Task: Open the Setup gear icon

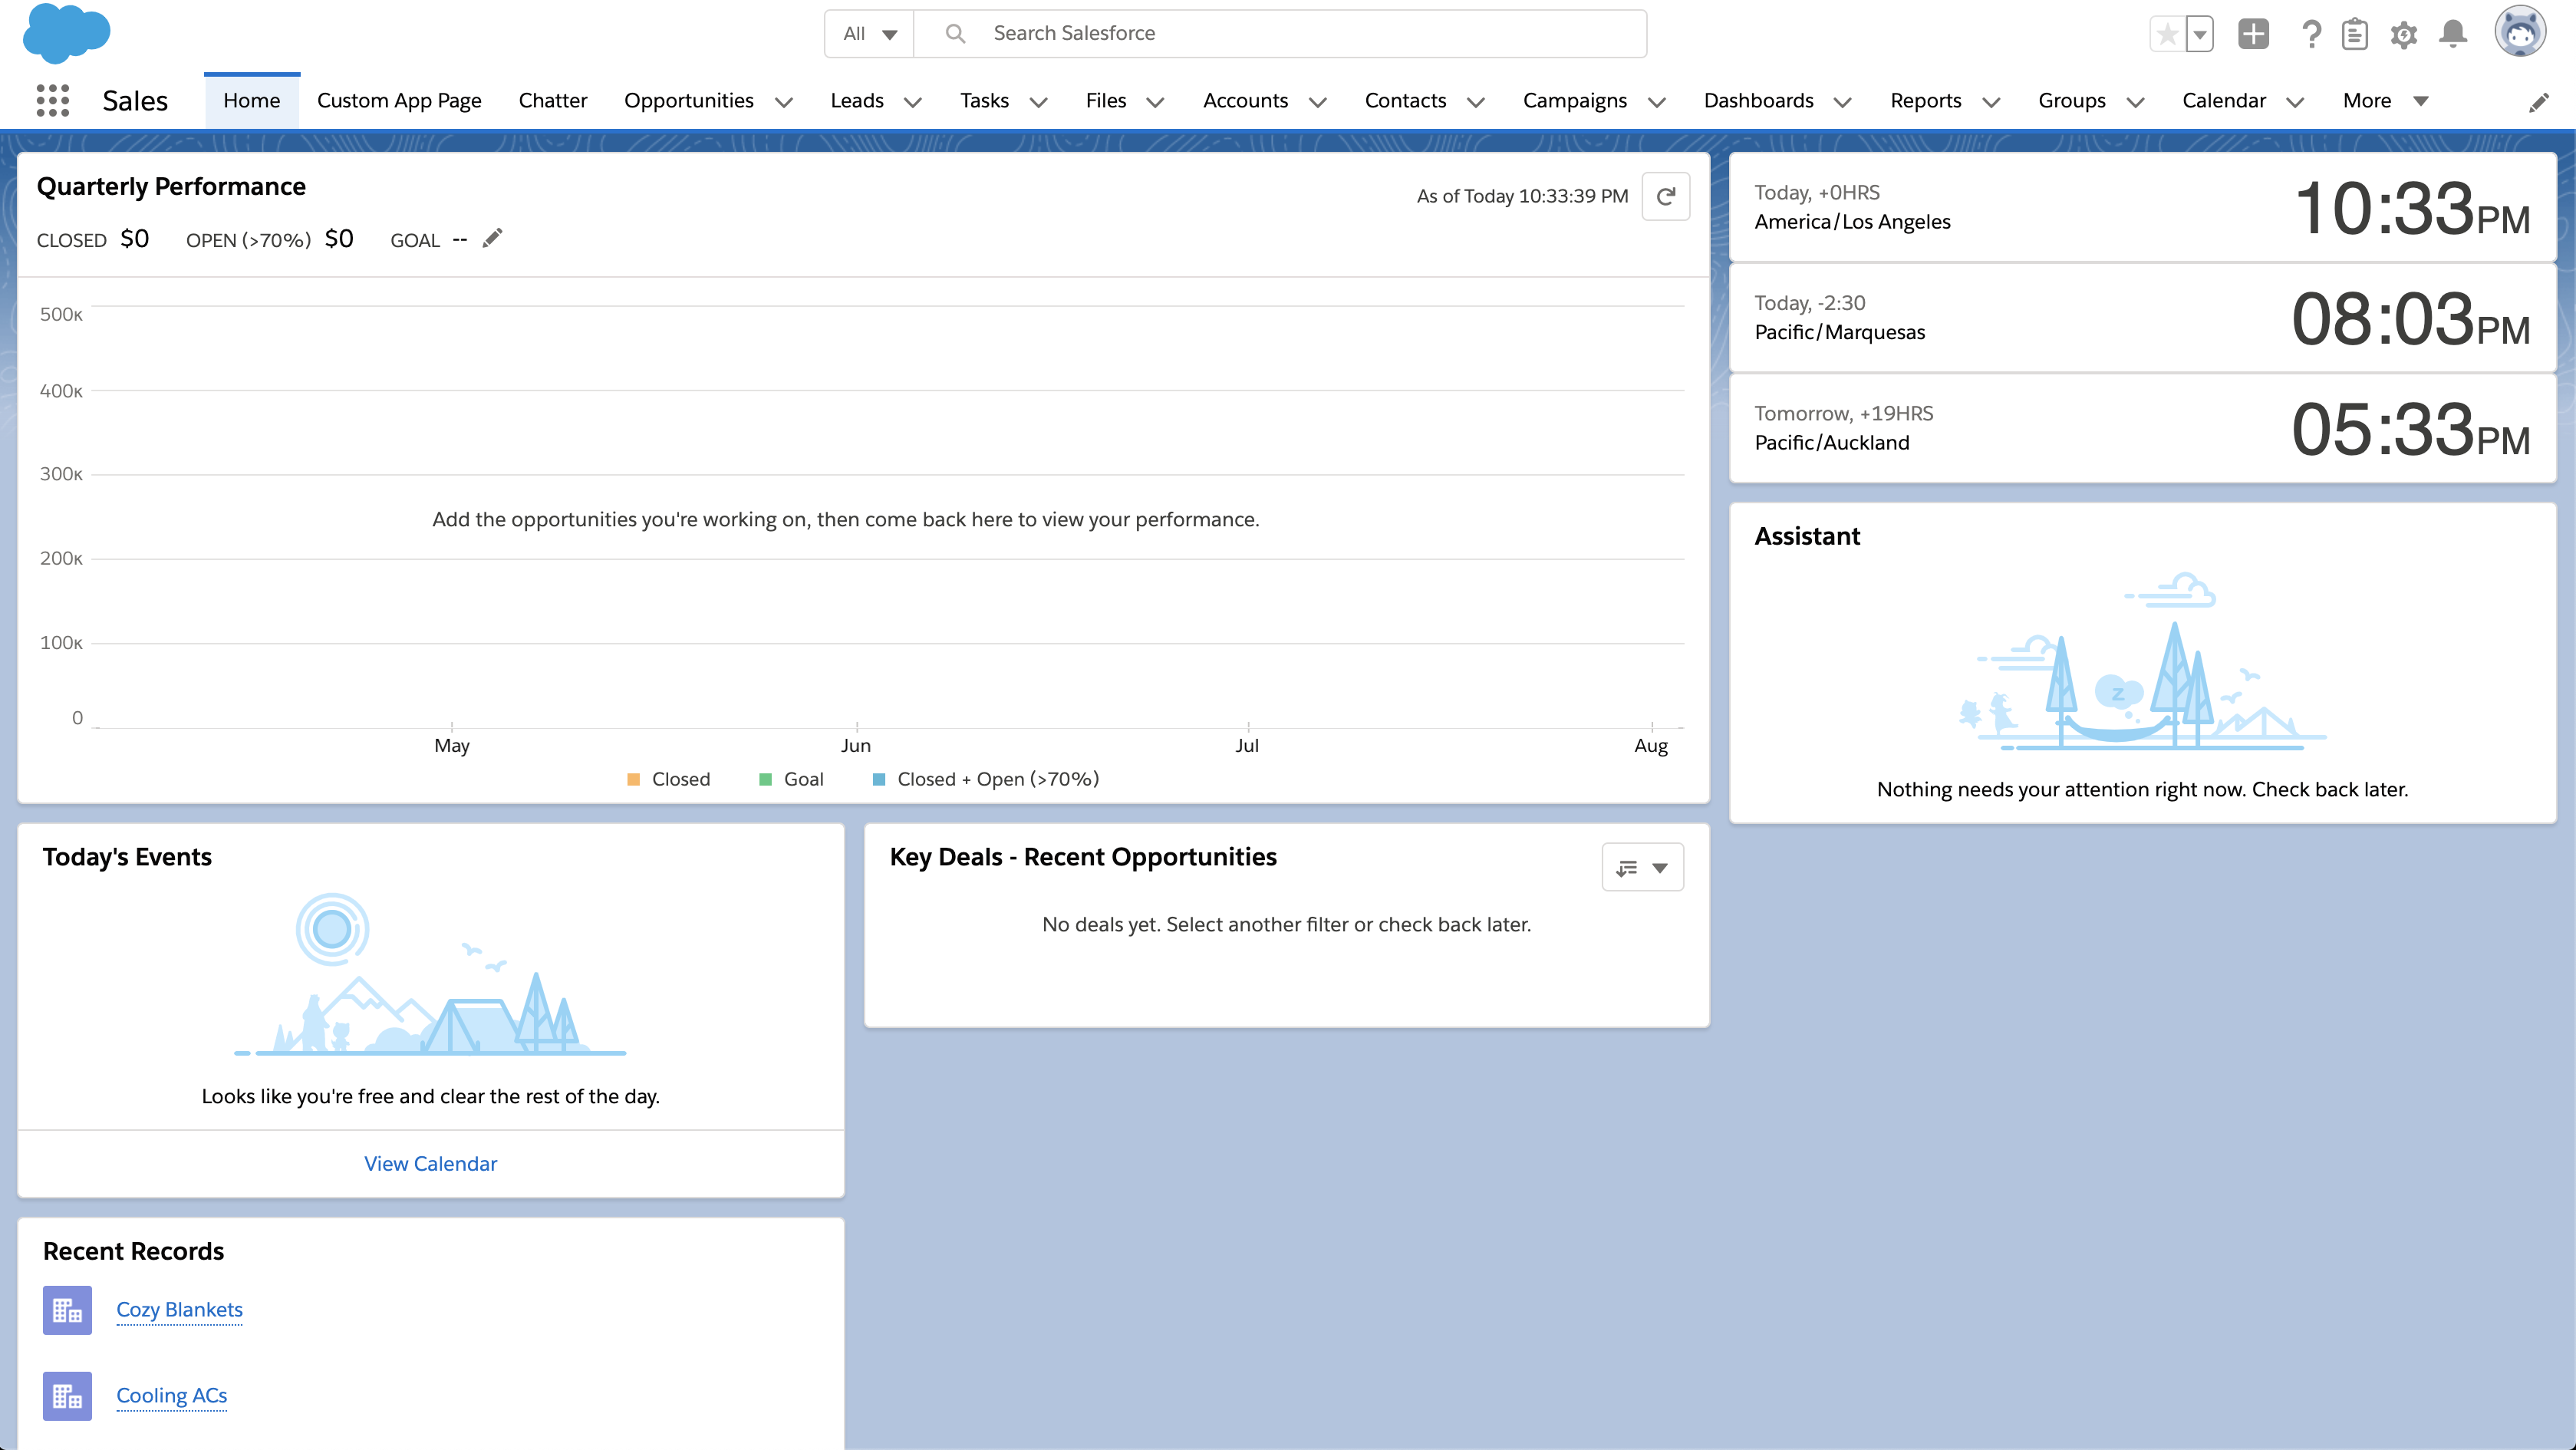Action: coord(2403,34)
